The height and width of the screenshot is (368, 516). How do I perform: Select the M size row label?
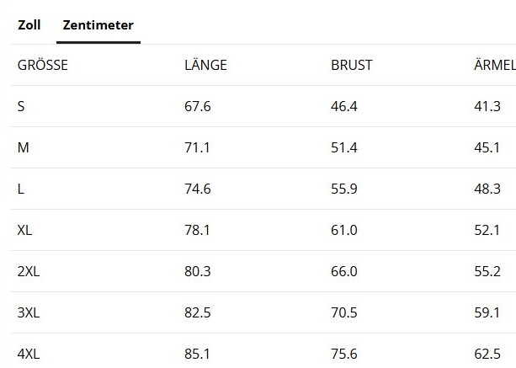pyautogui.click(x=23, y=147)
